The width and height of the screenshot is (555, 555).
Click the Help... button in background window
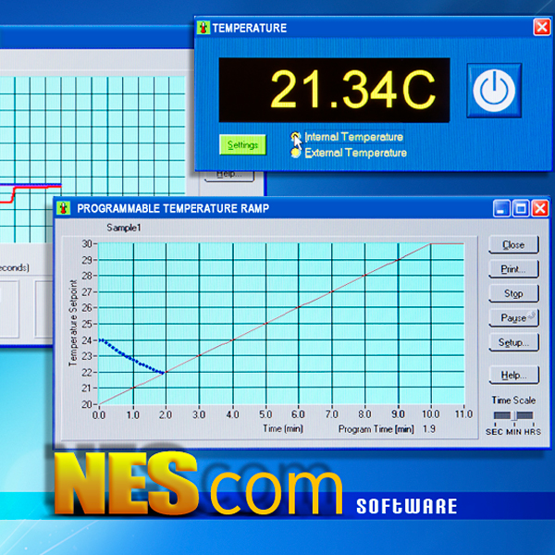pos(229,175)
